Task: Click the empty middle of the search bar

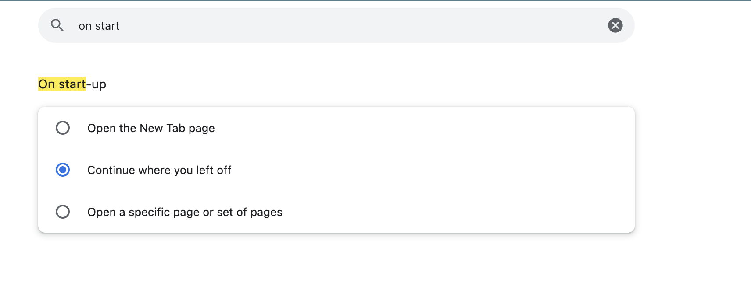Action: point(351,25)
